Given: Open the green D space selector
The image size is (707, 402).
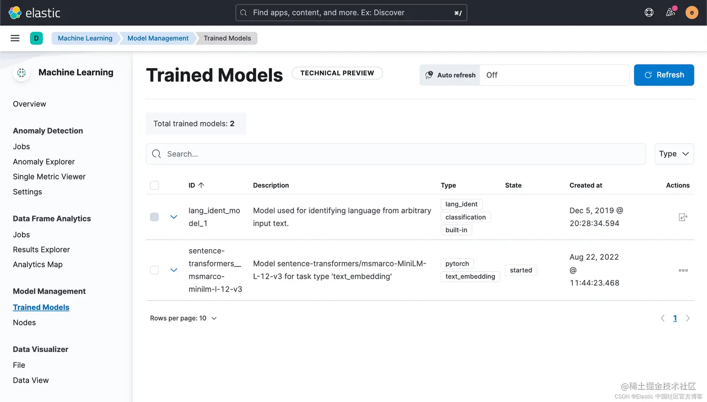Looking at the screenshot, I should tap(36, 38).
